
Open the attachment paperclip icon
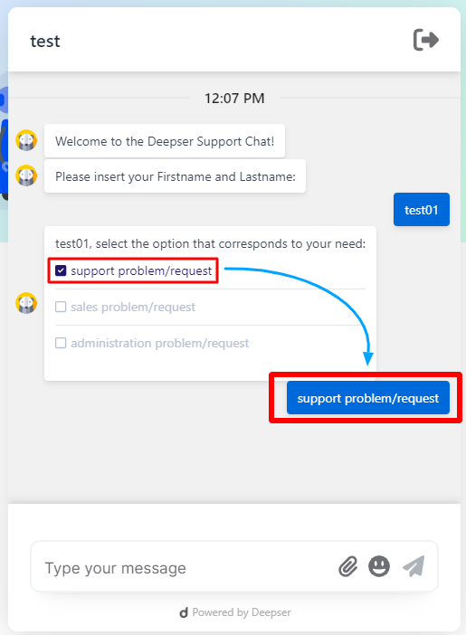pyautogui.click(x=348, y=566)
